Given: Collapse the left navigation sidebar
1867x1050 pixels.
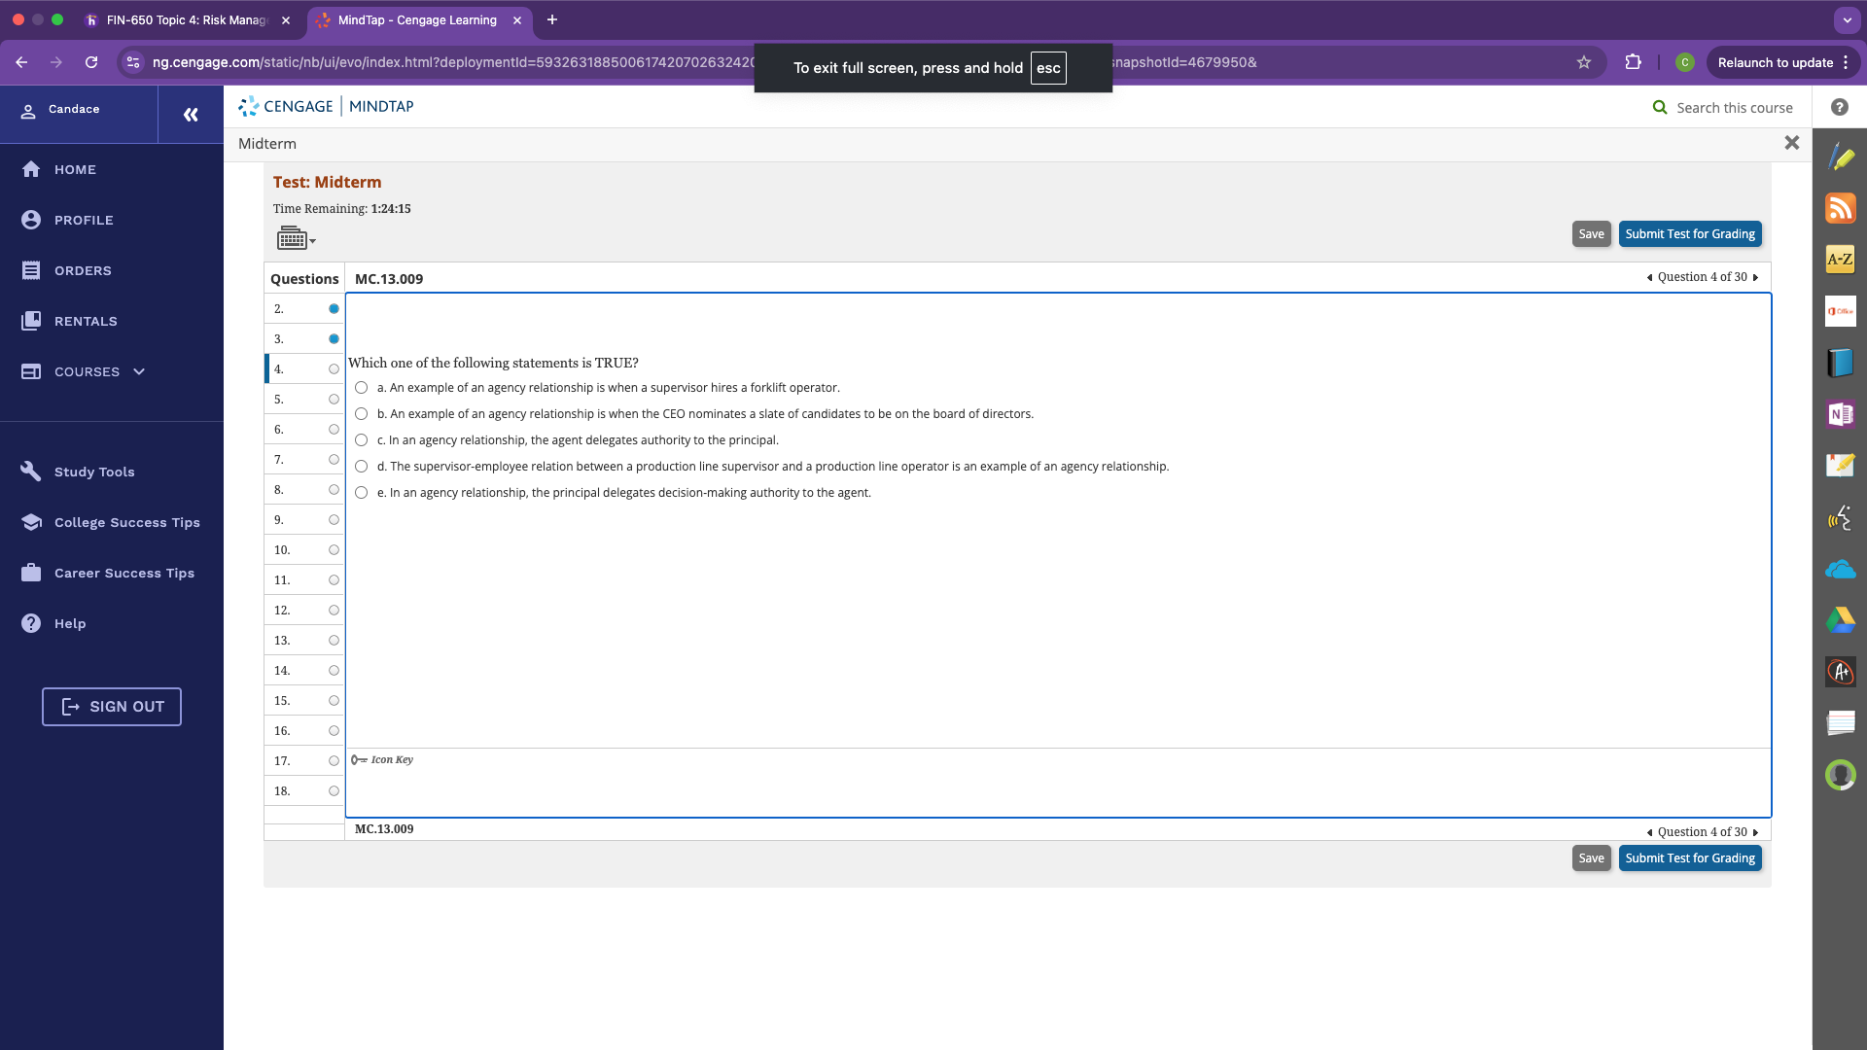Looking at the screenshot, I should pyautogui.click(x=191, y=115).
